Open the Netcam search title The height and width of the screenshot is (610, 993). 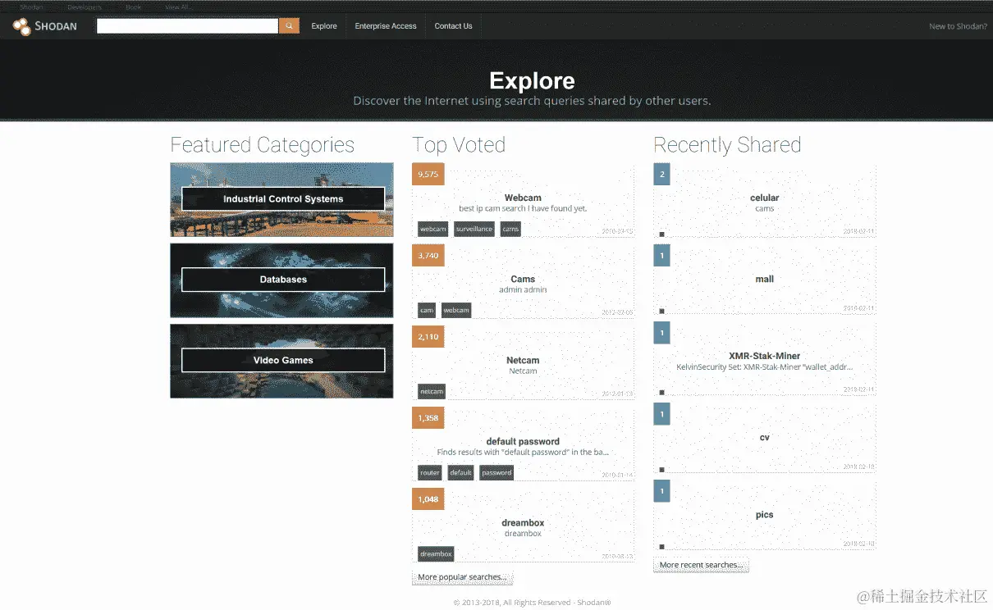[x=523, y=360]
